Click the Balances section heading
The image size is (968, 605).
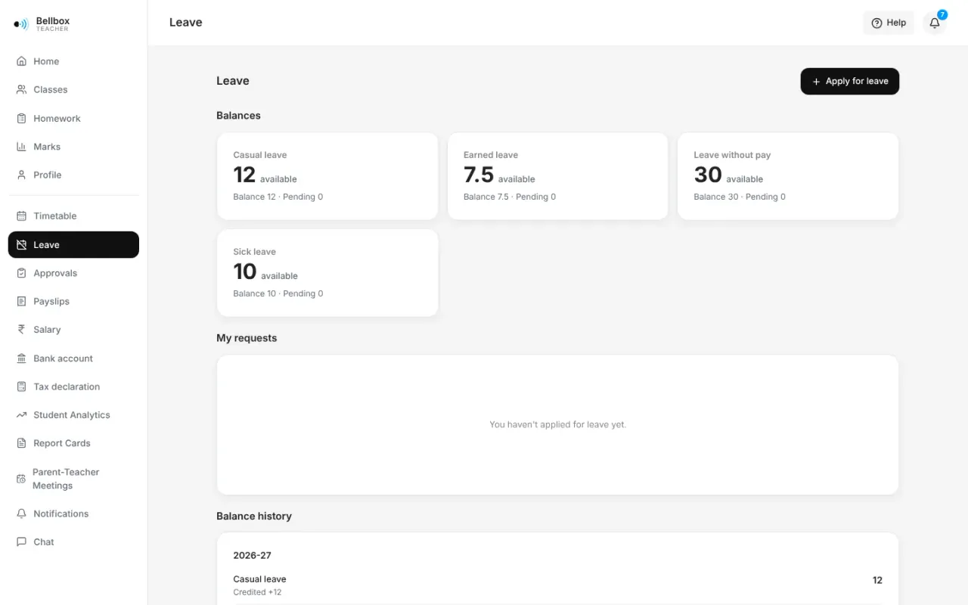click(x=238, y=116)
